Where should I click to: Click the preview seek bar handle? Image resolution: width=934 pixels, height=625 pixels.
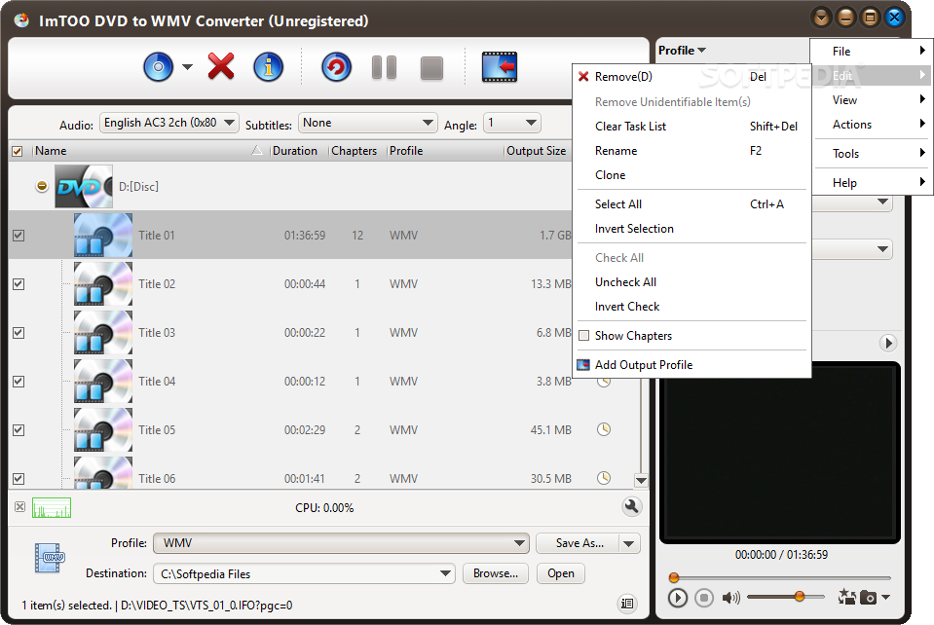point(674,577)
